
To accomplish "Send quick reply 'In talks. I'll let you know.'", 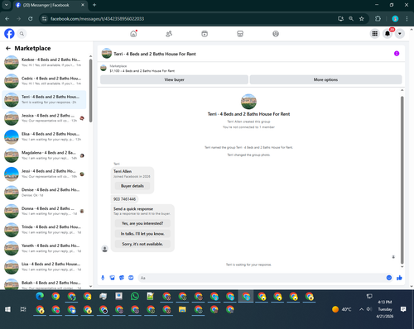I will pos(142,234).
